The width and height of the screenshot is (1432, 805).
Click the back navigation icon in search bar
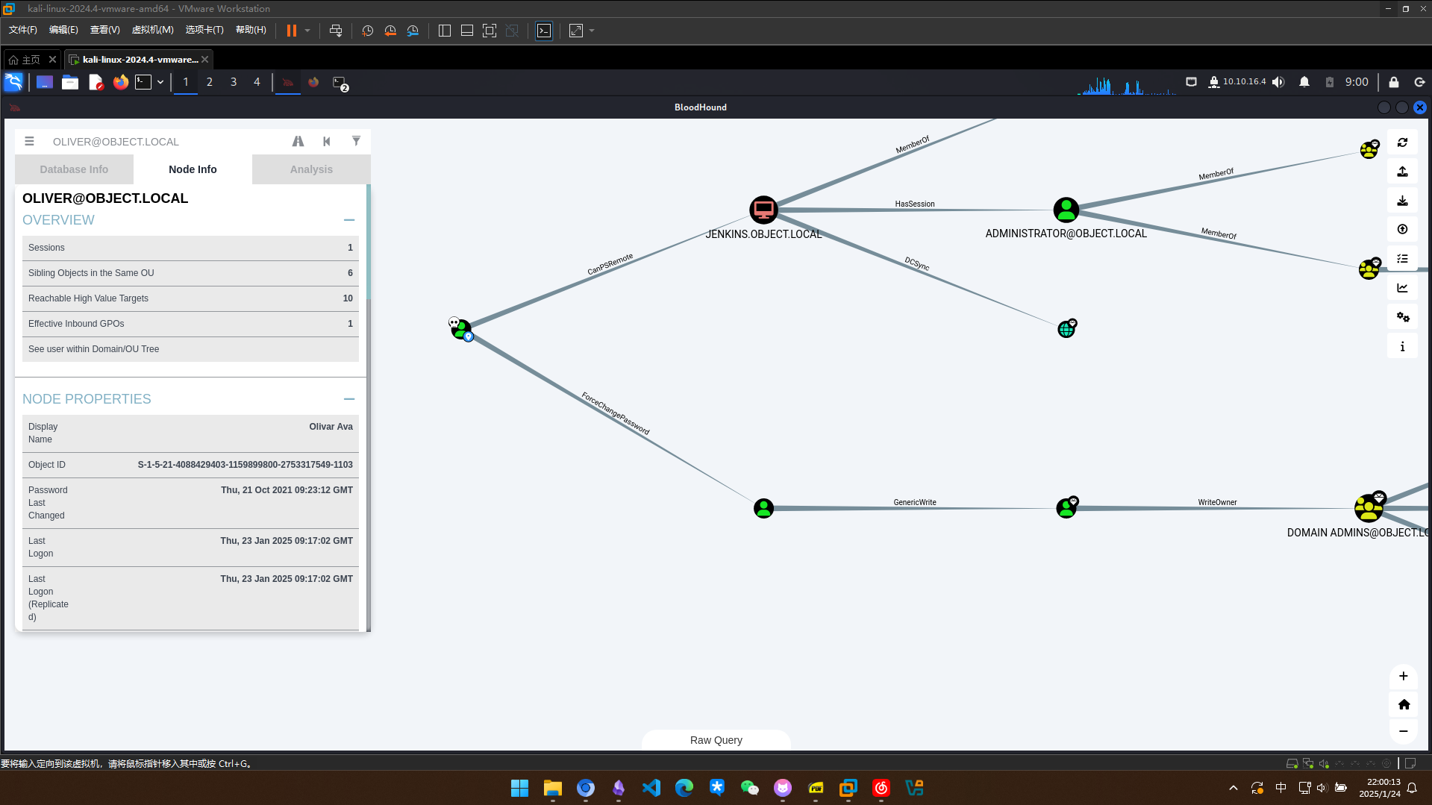(x=327, y=141)
